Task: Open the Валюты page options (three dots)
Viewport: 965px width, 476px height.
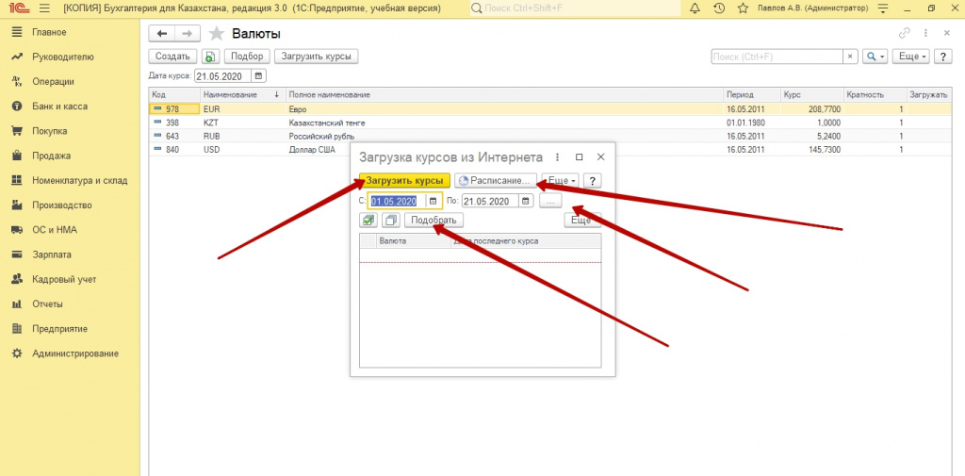Action: [x=925, y=33]
